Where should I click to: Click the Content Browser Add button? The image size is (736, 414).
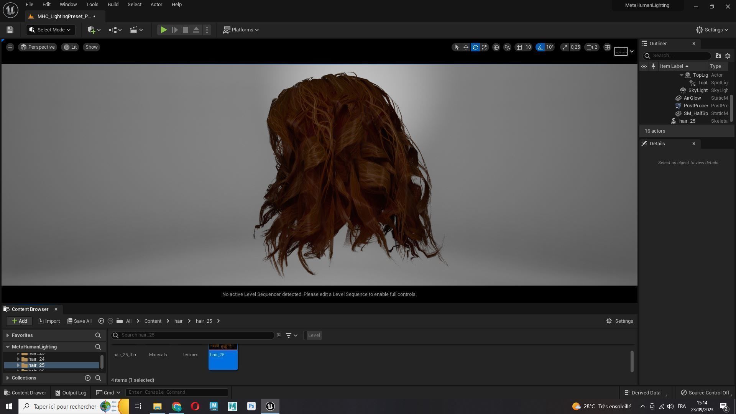19,321
